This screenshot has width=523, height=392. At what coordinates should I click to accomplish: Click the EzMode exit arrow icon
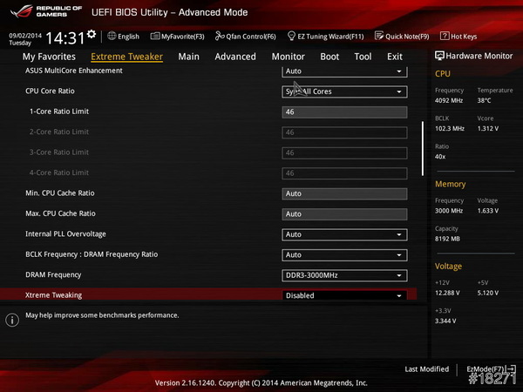511,369
